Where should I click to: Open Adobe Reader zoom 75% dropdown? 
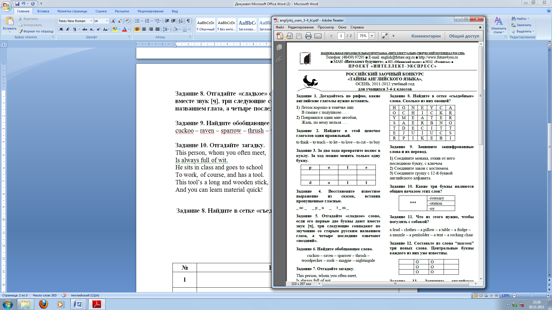tap(372, 36)
